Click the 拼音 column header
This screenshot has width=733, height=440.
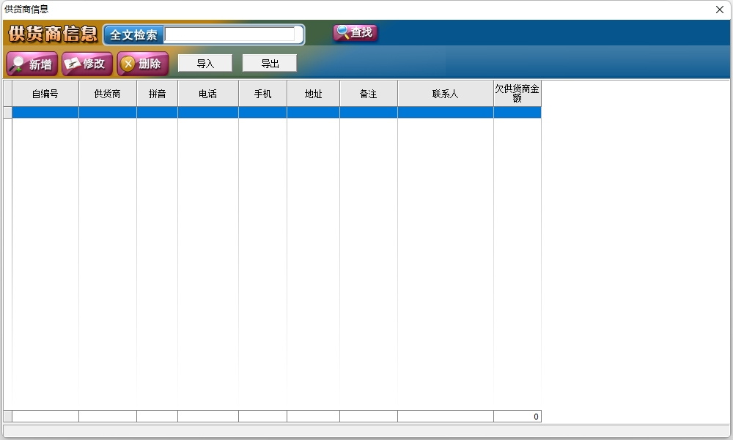(x=157, y=94)
